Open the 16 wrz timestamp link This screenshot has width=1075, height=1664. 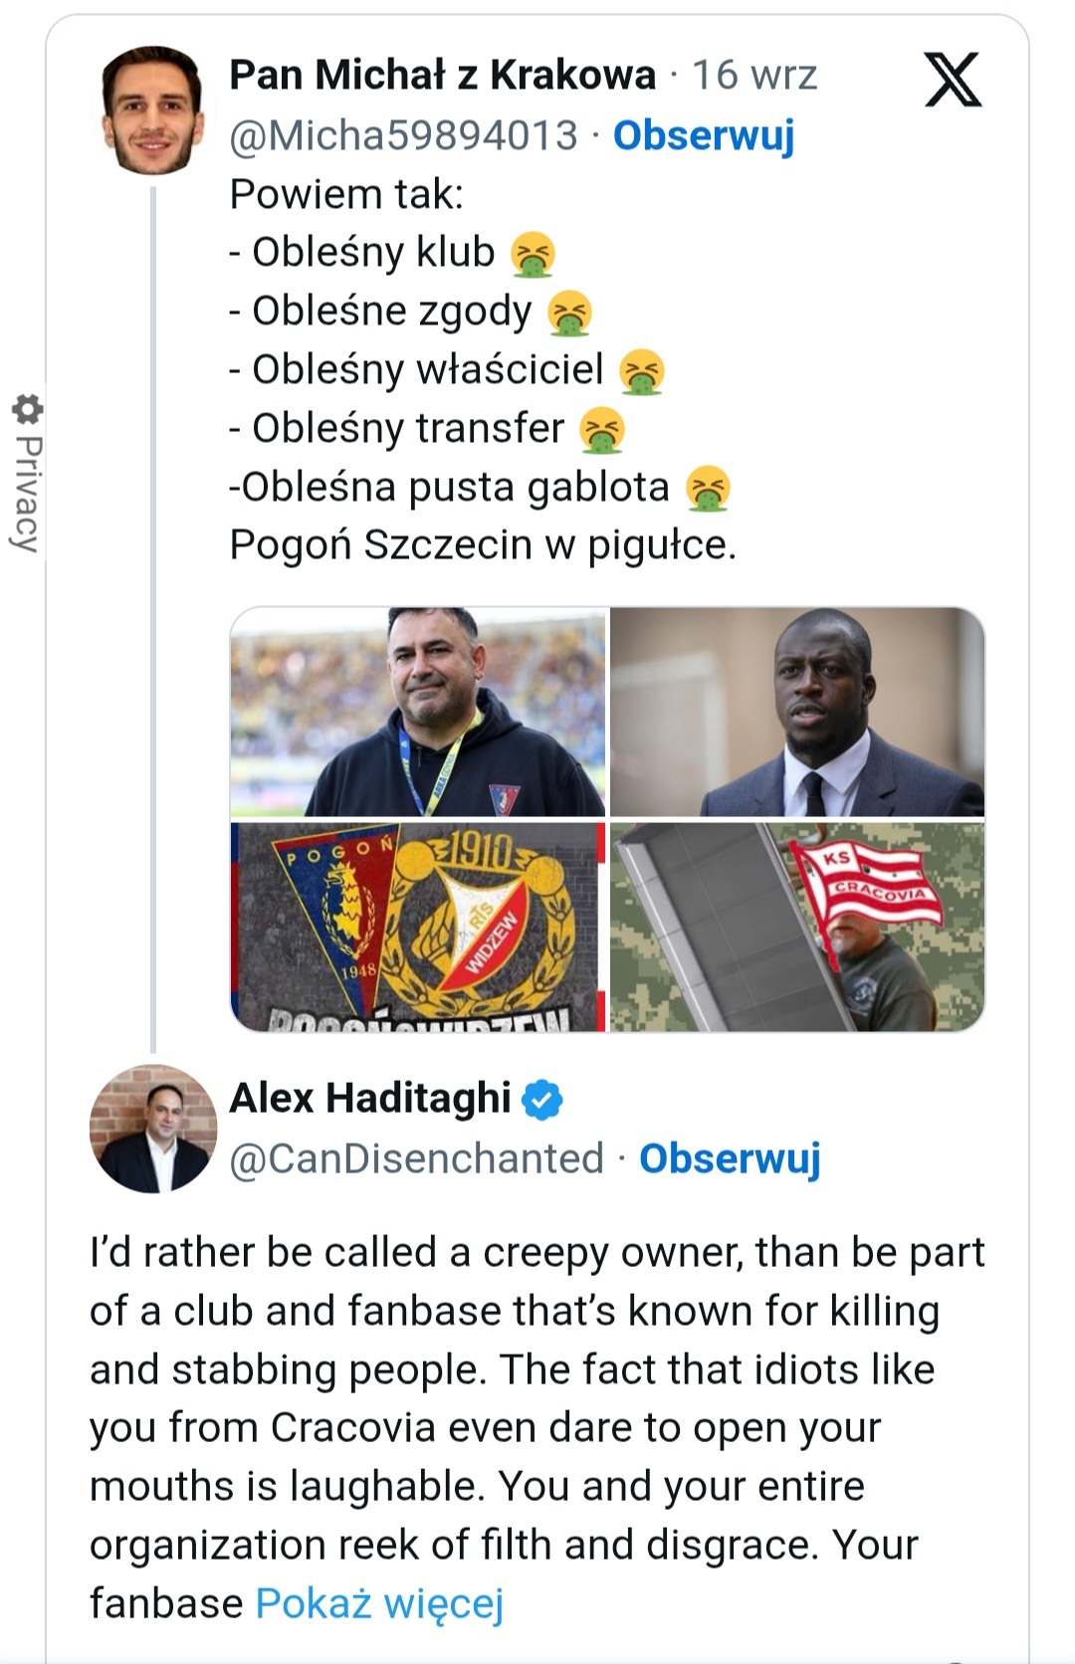tap(754, 75)
